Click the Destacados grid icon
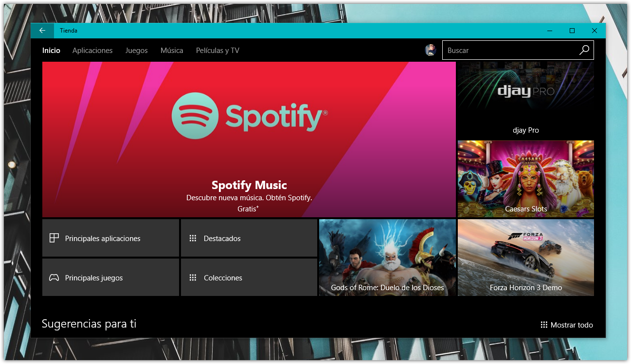The height and width of the screenshot is (364, 631). click(193, 238)
